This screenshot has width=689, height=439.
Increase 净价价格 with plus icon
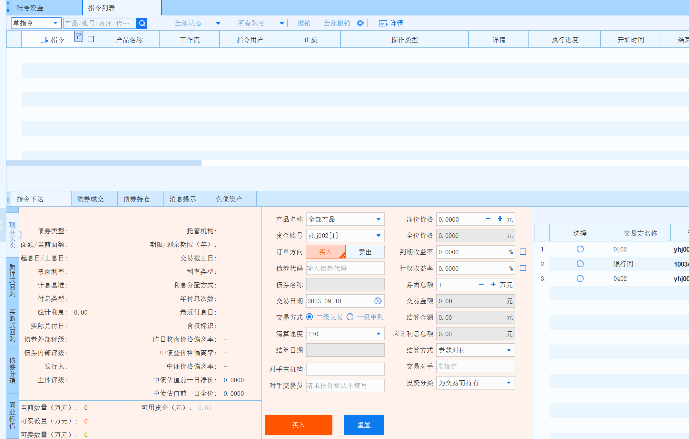[500, 219]
